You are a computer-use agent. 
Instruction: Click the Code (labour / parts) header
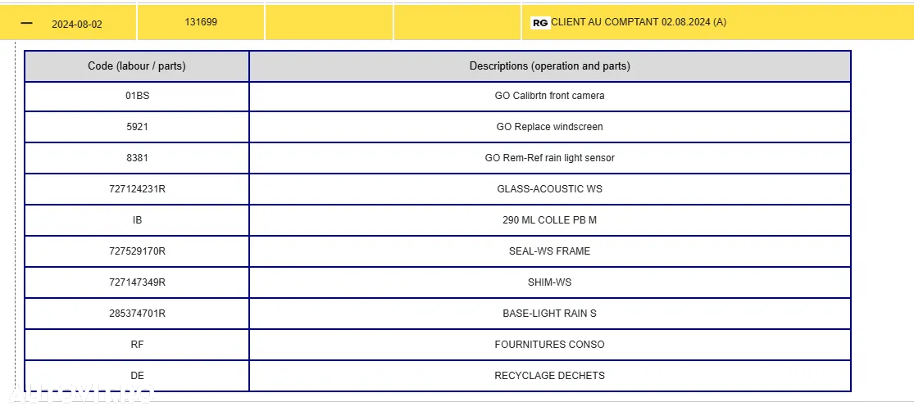tap(137, 66)
